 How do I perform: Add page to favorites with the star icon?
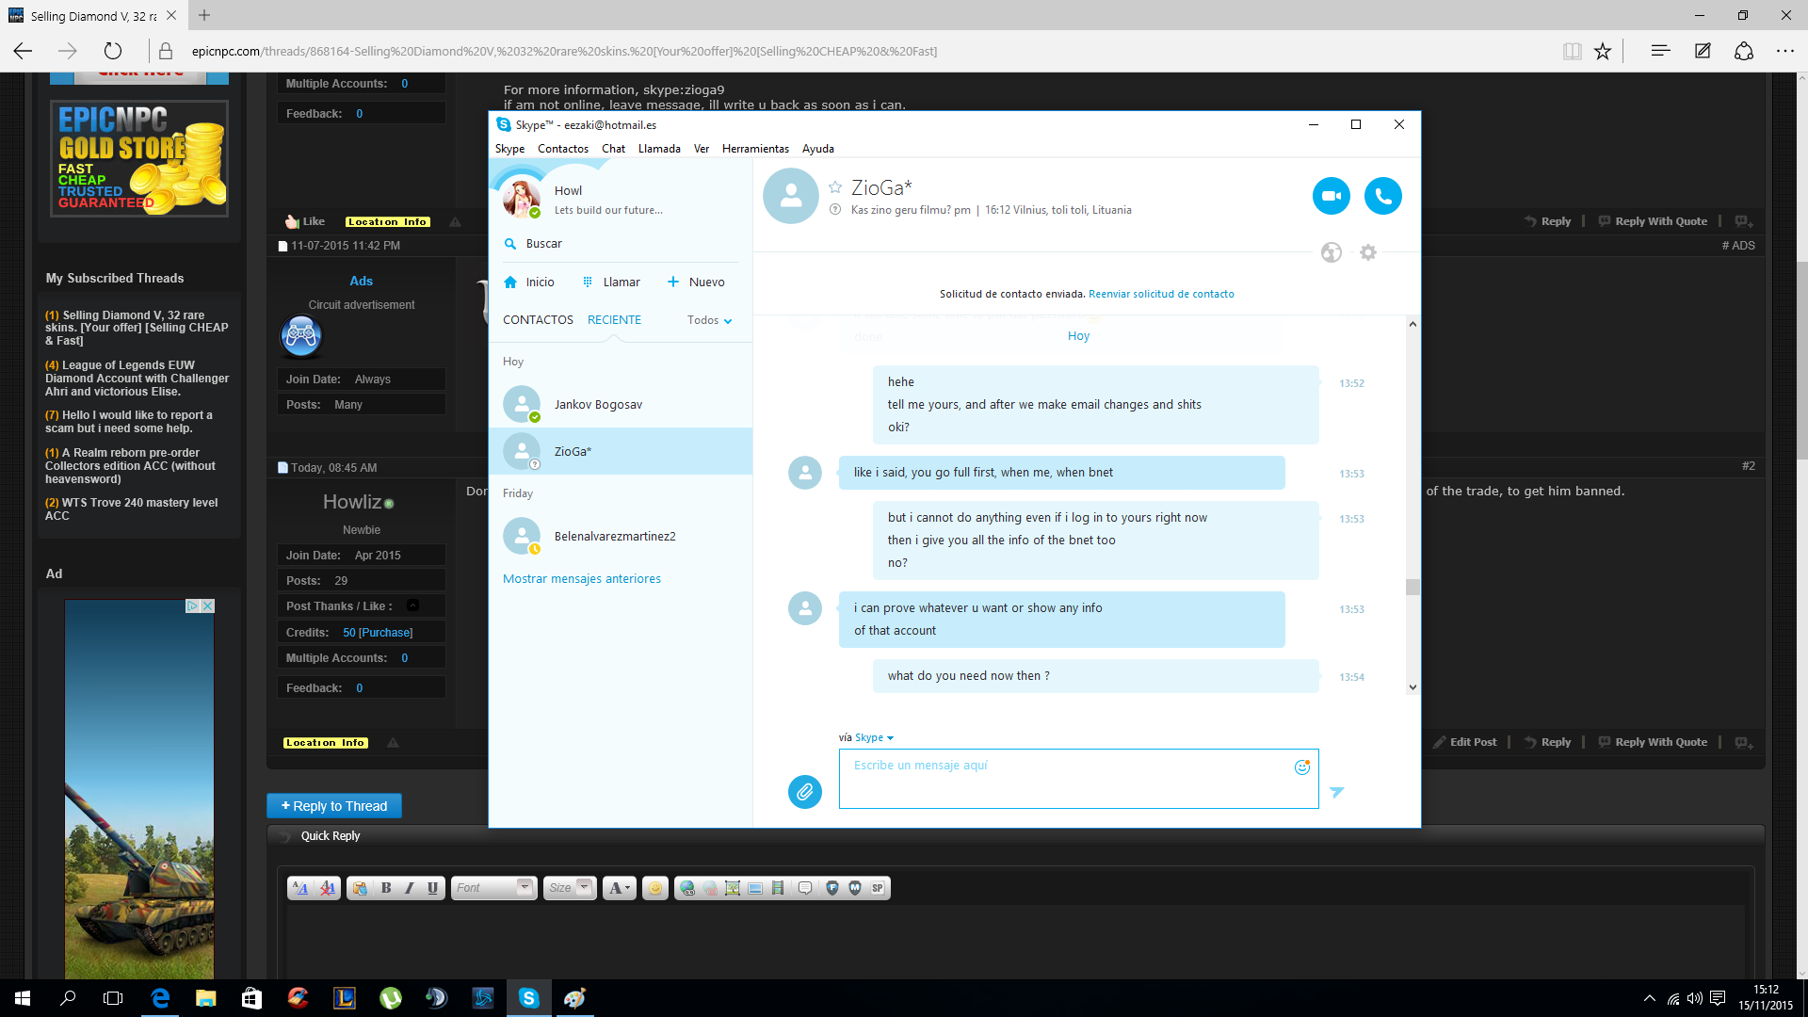[x=1603, y=52]
